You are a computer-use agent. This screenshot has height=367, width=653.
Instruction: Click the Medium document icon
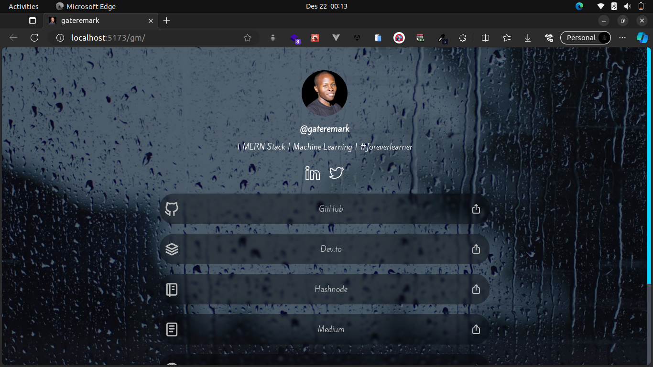[x=172, y=329]
